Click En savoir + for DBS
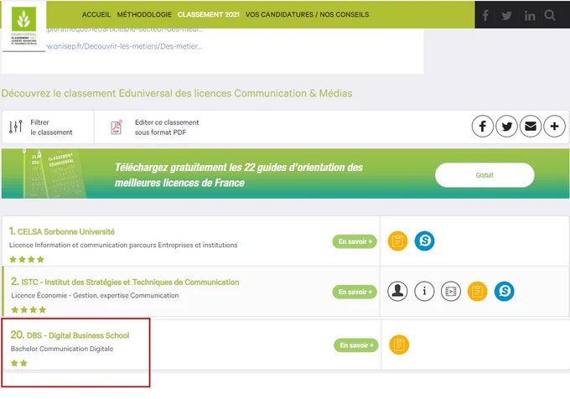The image size is (570, 399). pyautogui.click(x=356, y=345)
